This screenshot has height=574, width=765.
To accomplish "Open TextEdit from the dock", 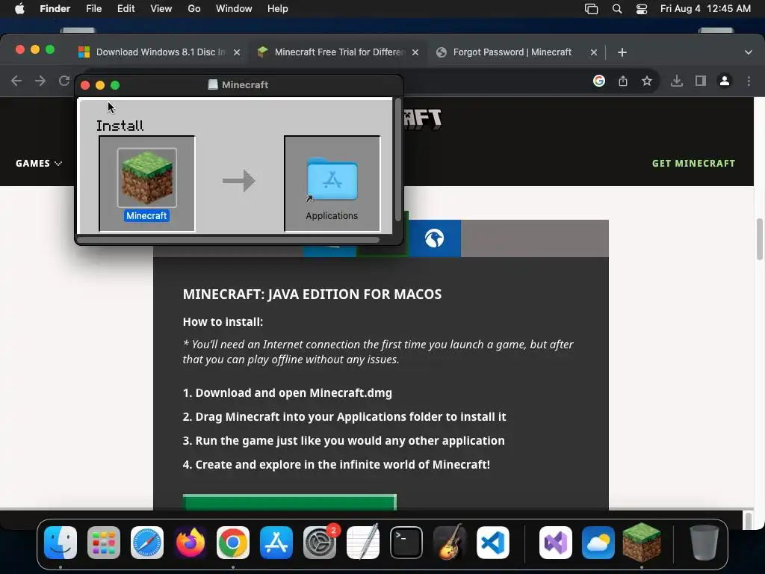I will (363, 543).
